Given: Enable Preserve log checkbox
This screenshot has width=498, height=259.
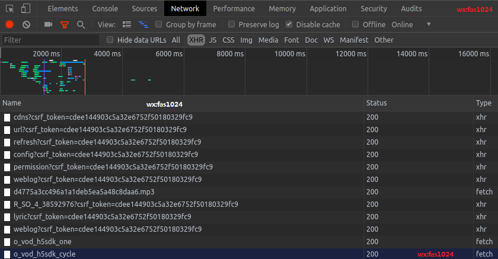Looking at the screenshot, I should point(232,24).
